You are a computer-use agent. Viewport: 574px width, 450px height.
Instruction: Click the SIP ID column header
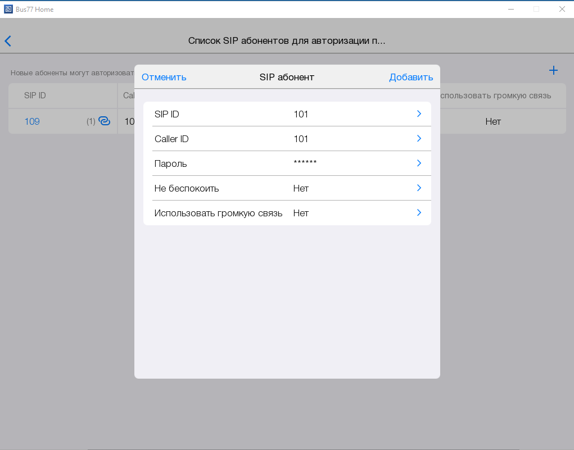[35, 96]
